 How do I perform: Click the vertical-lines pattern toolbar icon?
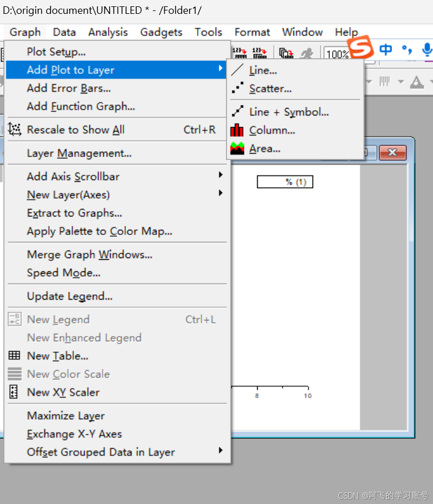(x=384, y=81)
